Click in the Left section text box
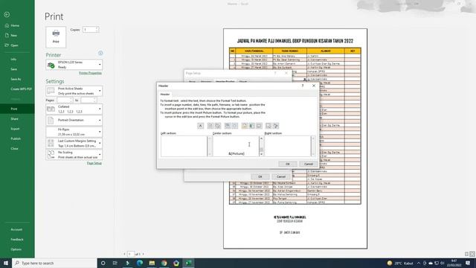The image size is (476, 268). click(184, 146)
